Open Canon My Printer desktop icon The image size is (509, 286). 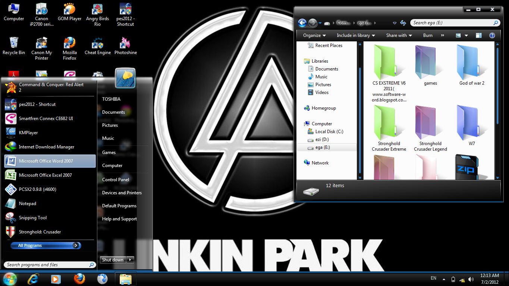(42, 48)
